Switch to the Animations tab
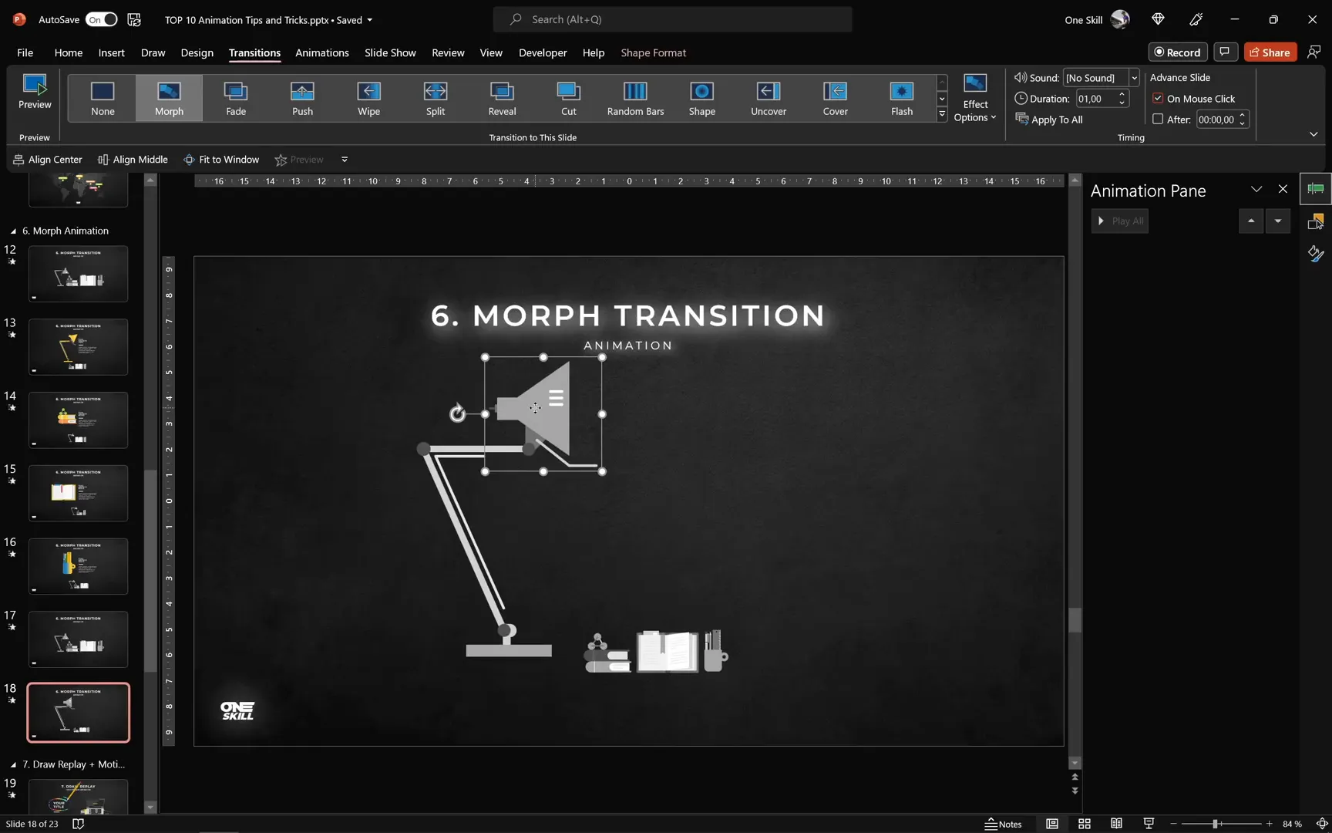The width and height of the screenshot is (1332, 833). 321,52
